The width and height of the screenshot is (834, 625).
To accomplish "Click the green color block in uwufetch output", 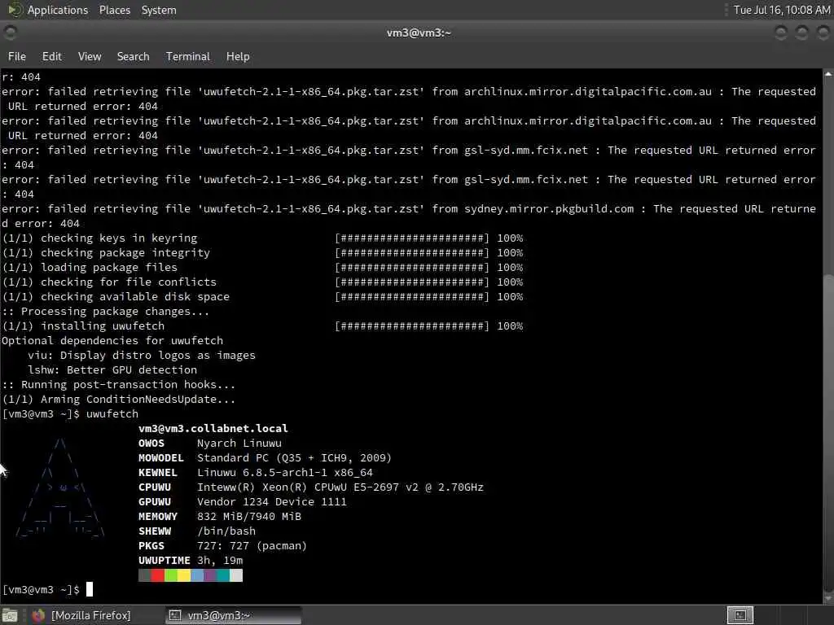I will (171, 575).
